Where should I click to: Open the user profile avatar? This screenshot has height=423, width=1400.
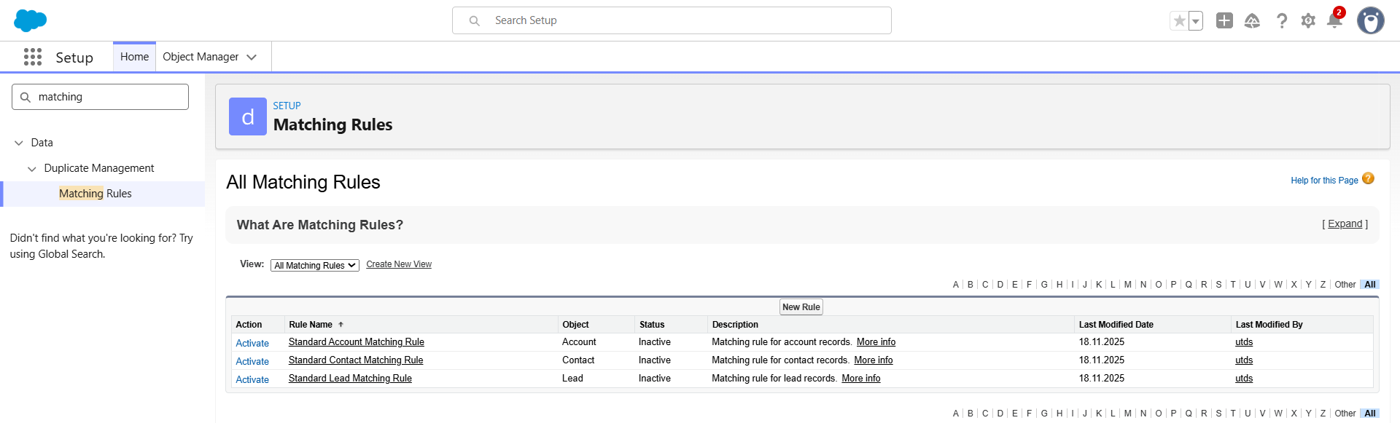tap(1370, 20)
